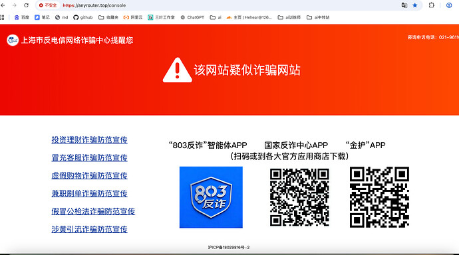Open 涉黄引流诈骗防范宣传 link
Screen dimensions: 459x255
(89, 229)
